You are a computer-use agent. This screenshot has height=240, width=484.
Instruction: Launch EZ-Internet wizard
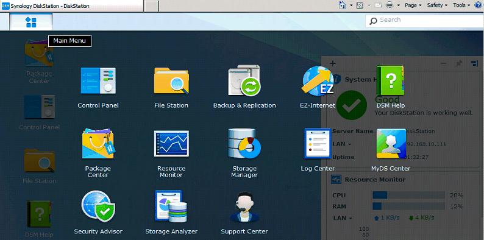pyautogui.click(x=318, y=88)
